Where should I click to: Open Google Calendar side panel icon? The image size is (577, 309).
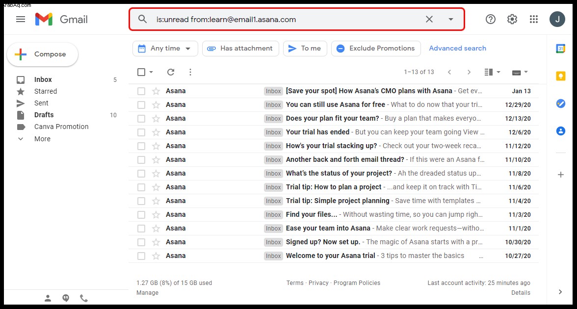click(x=560, y=49)
